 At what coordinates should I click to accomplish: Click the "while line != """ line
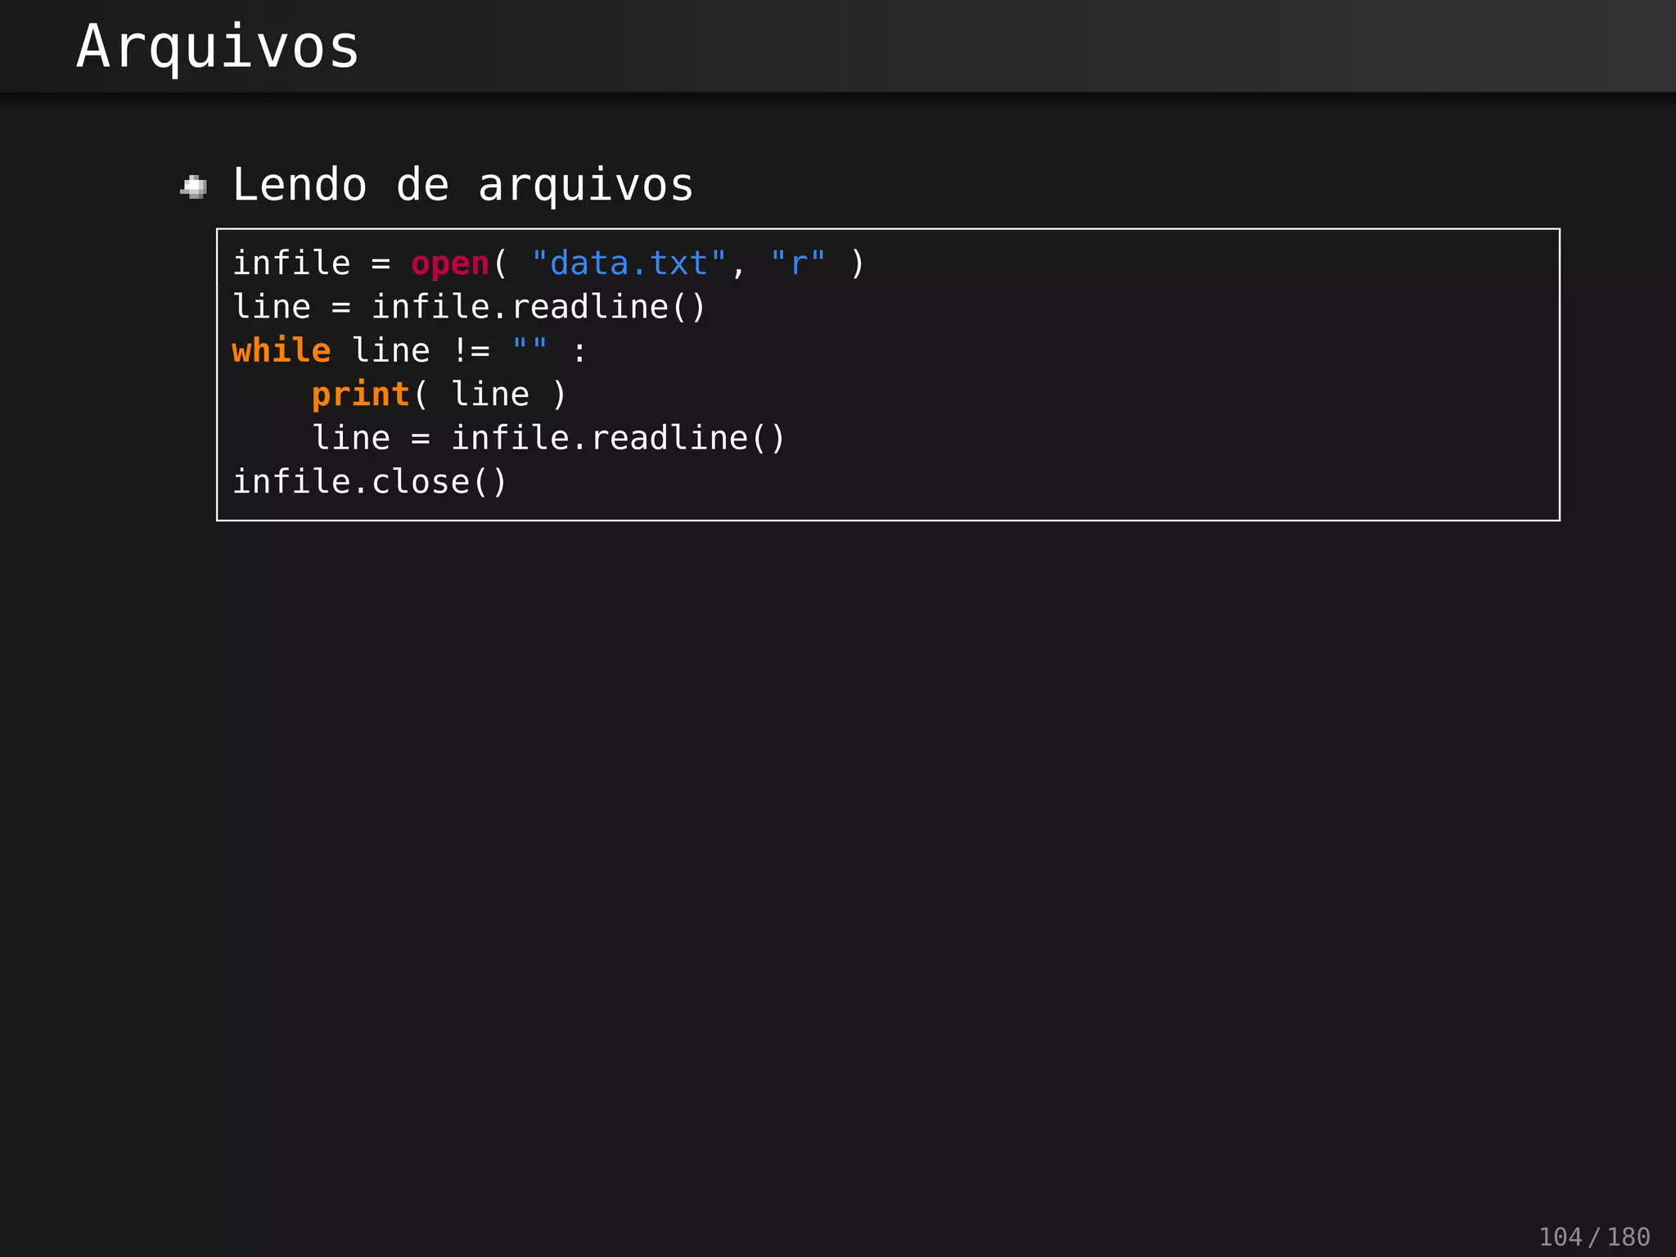point(409,351)
